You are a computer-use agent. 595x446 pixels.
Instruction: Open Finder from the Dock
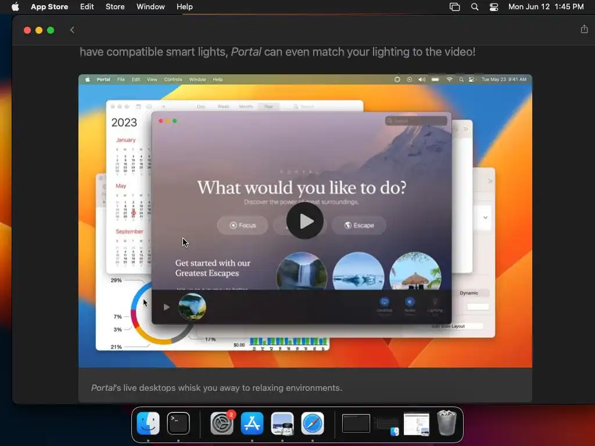tap(148, 423)
